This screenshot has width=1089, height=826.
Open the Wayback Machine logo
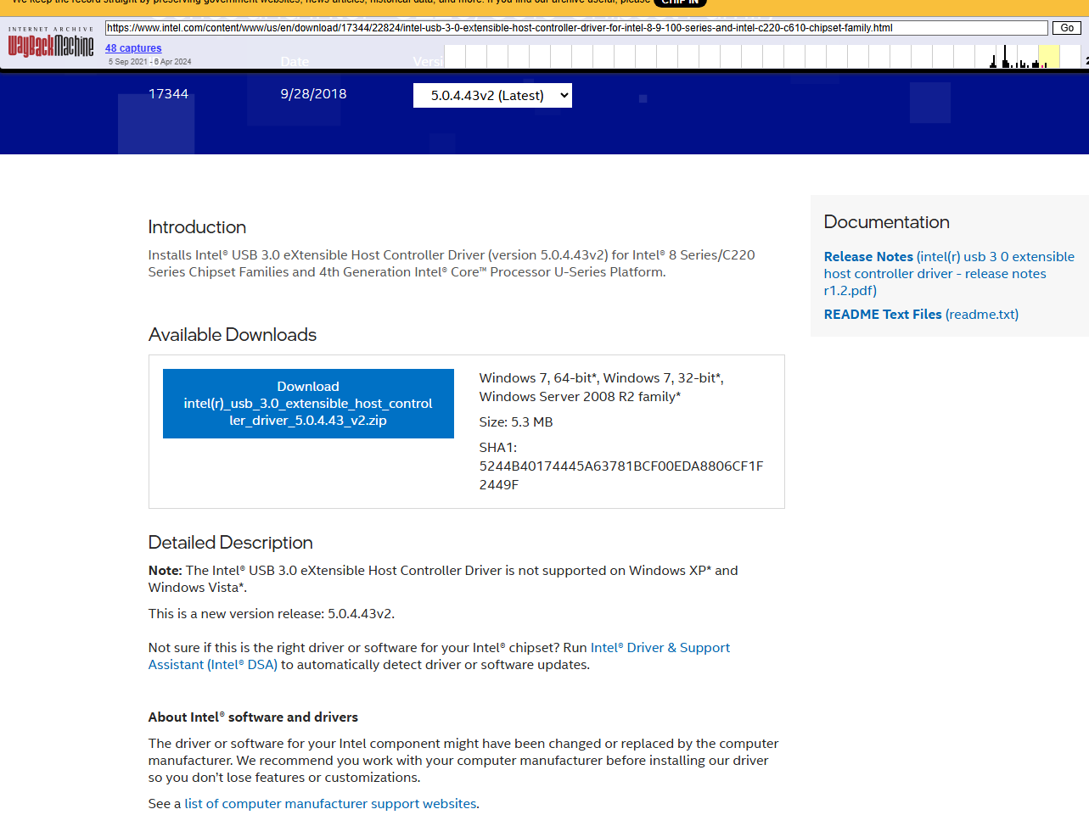(51, 42)
